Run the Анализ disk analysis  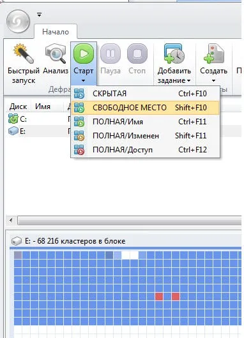click(x=56, y=59)
